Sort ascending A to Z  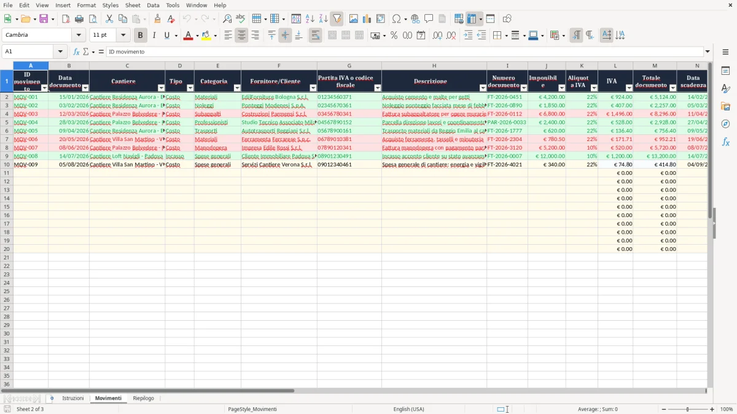coord(310,19)
